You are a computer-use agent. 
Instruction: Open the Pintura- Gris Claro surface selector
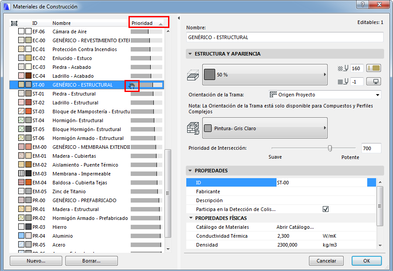coord(265,128)
